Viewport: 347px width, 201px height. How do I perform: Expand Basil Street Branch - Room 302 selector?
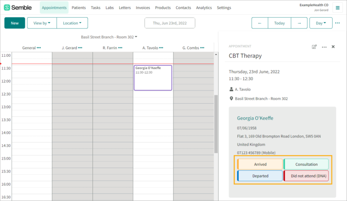pos(109,37)
